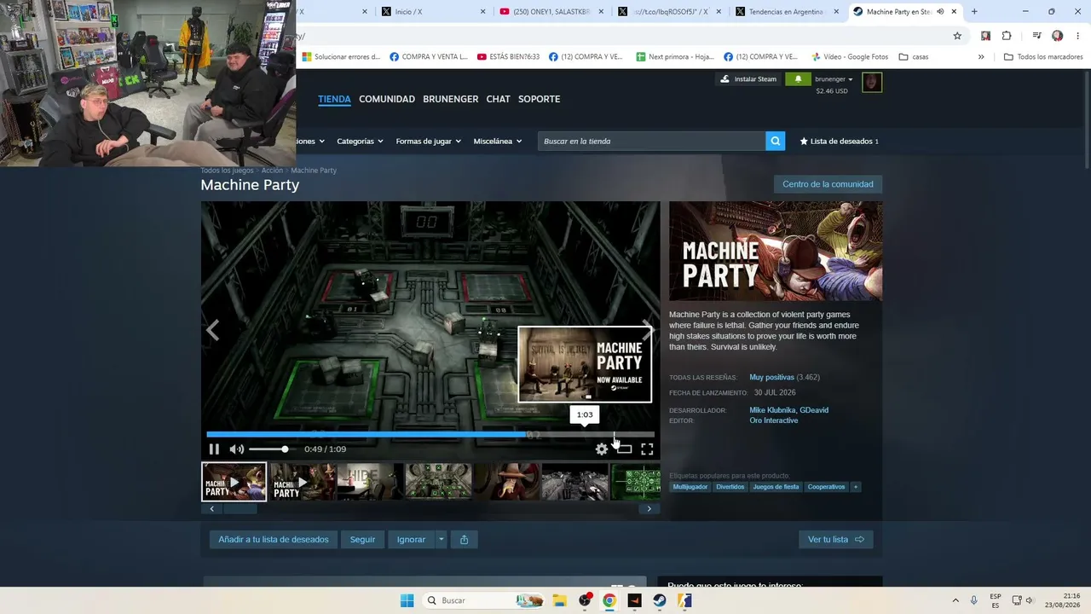Screen dimensions: 1091x614
Task: Click the Seguir button
Action: tap(362, 540)
